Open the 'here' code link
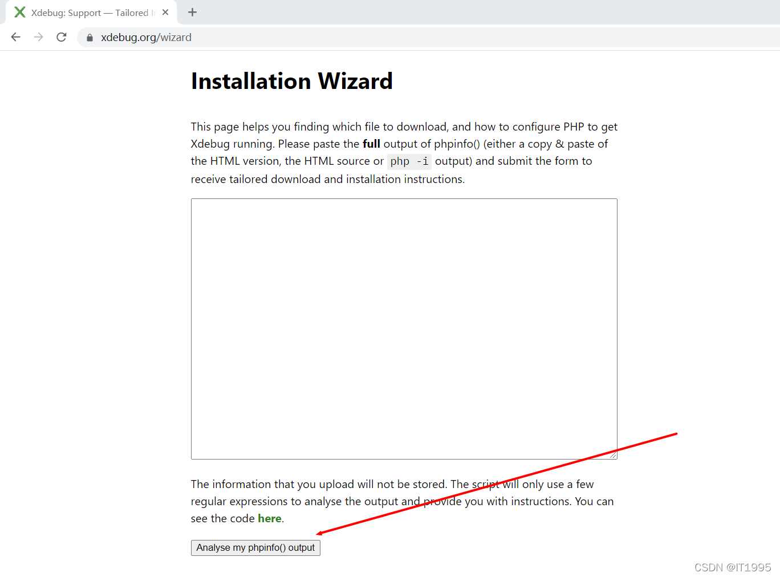Screen dimensions: 780x577 tap(270, 518)
